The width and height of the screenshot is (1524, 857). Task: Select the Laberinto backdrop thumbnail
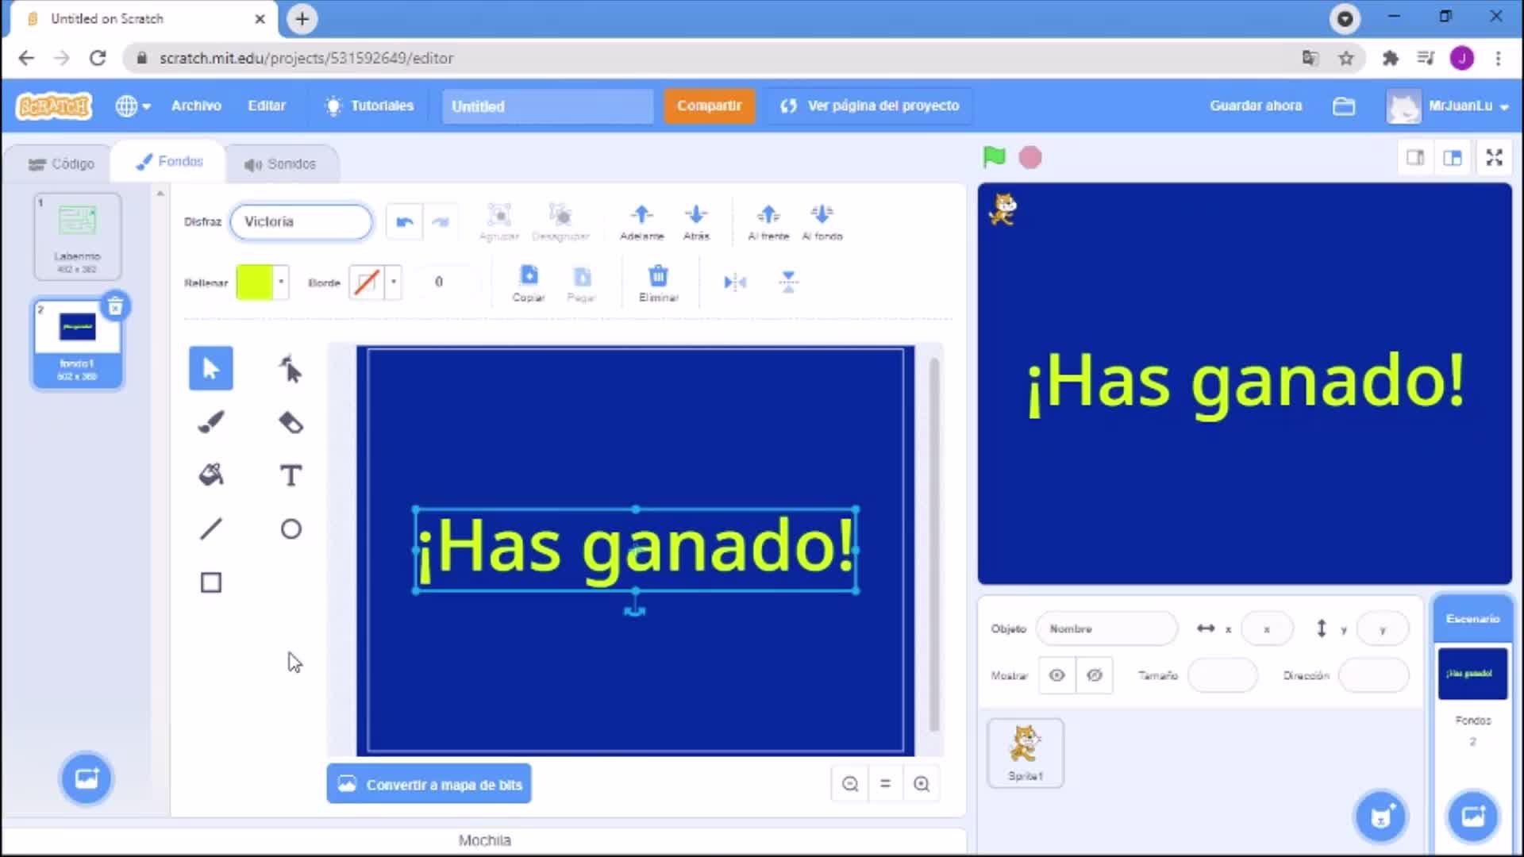coord(77,236)
